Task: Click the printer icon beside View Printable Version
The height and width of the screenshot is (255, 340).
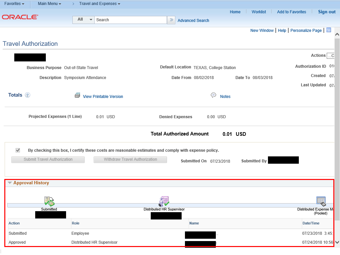Action: pos(77,96)
